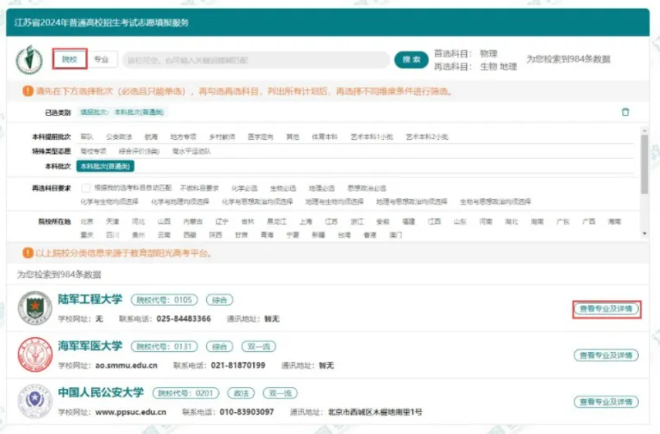Click the 海军军医大学 title link
This screenshot has width=660, height=434.
point(90,346)
